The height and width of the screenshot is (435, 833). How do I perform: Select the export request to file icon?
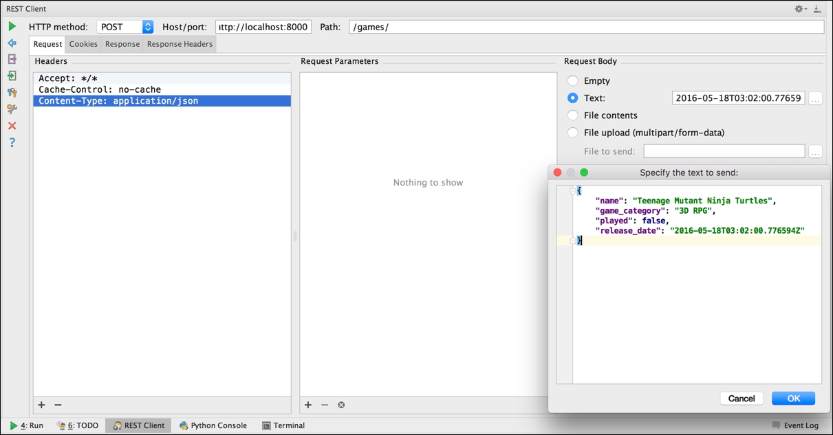12,59
